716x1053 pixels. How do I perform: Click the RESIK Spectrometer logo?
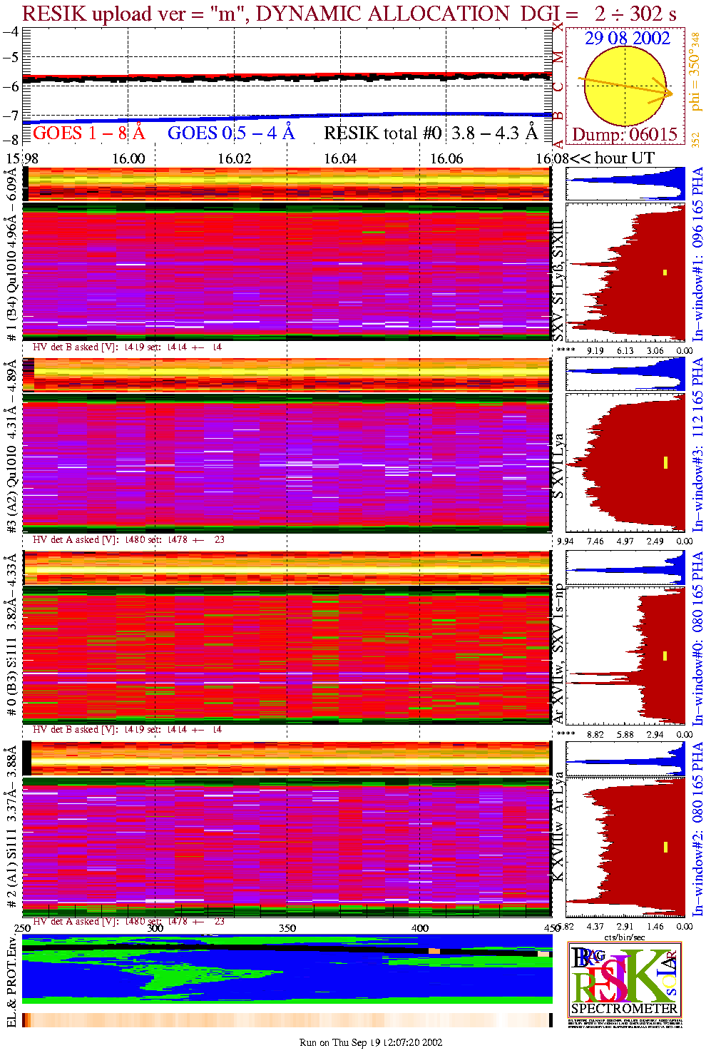(x=625, y=977)
